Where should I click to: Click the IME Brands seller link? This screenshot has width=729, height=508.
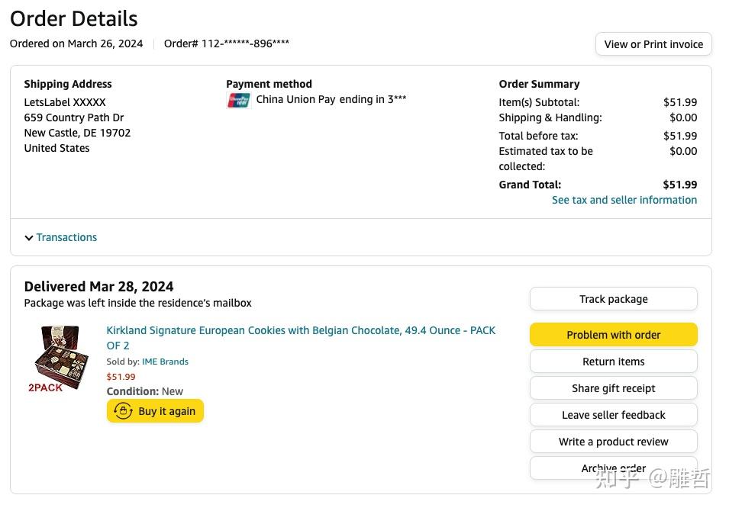pyautogui.click(x=165, y=362)
